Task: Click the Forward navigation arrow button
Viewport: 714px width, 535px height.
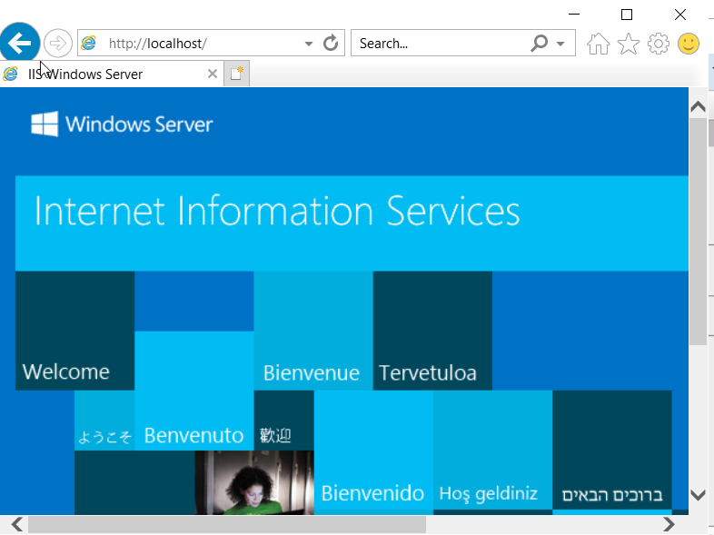Action: point(57,43)
